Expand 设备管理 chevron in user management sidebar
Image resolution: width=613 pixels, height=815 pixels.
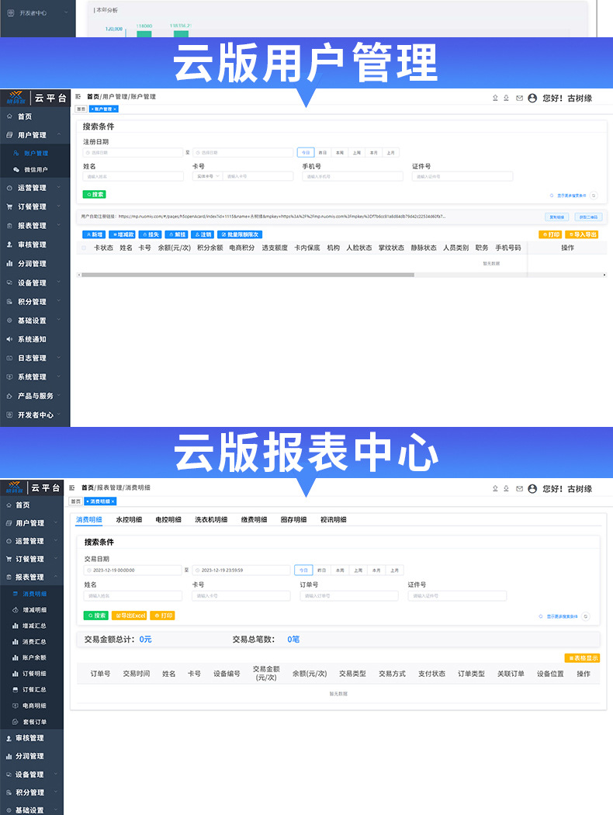tap(59, 283)
